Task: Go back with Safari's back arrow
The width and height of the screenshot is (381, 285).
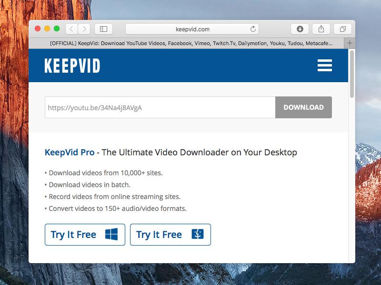Action: pos(72,29)
